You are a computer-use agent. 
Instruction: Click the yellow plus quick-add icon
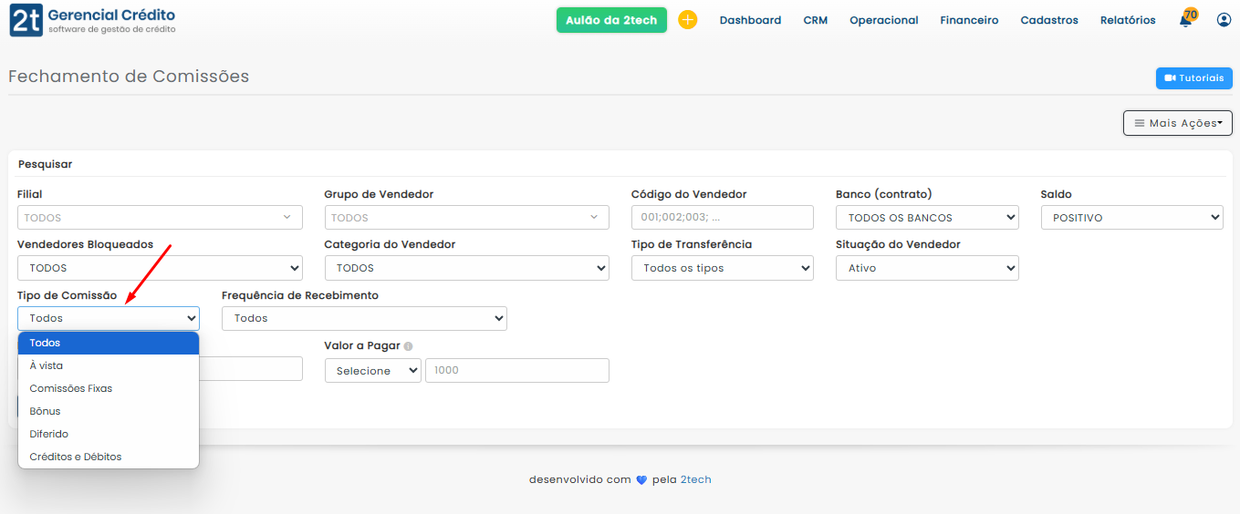687,20
